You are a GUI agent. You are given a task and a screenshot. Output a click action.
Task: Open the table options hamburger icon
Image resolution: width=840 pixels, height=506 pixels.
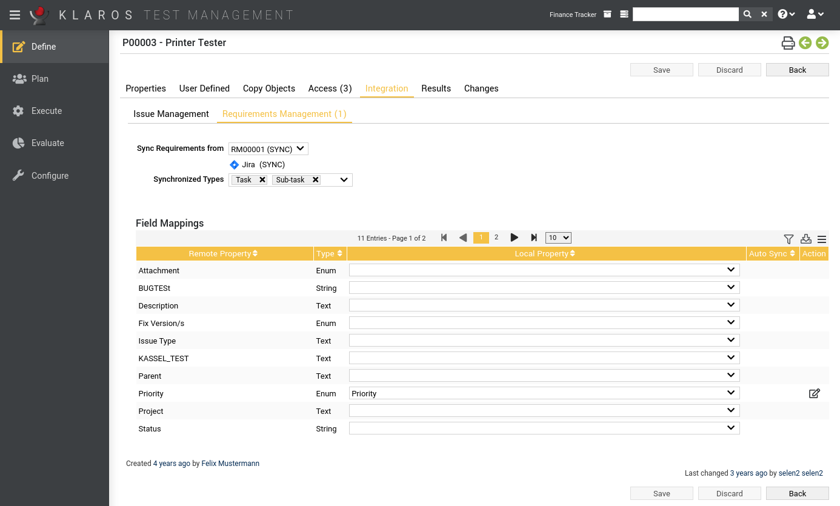pyautogui.click(x=822, y=239)
